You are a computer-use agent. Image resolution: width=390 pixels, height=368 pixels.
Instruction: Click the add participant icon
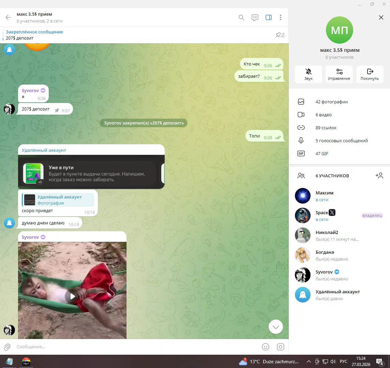click(379, 176)
